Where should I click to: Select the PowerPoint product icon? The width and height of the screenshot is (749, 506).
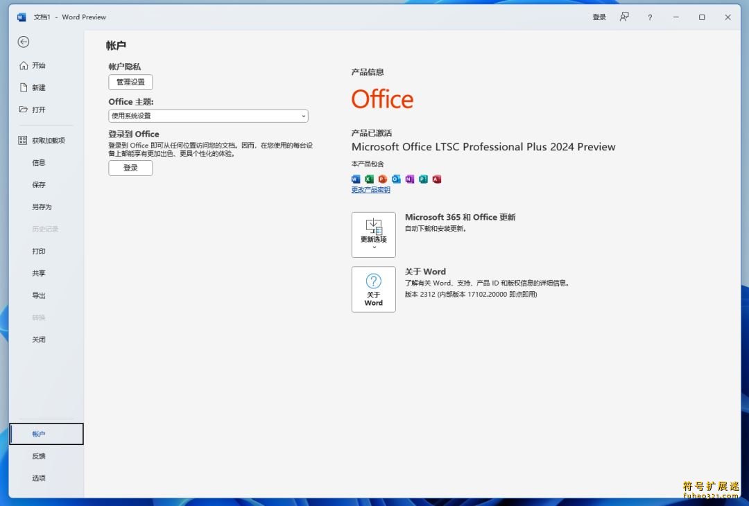point(383,179)
